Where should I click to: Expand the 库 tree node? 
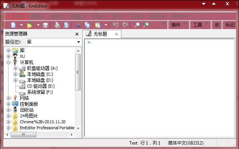9,50
